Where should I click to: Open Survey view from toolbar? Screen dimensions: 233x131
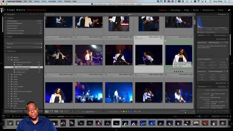point(61,112)
